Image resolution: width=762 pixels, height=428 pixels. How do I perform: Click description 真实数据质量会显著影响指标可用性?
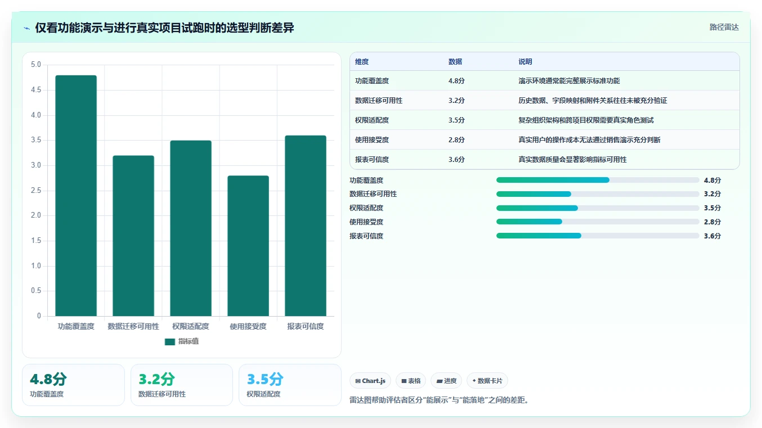coord(572,160)
